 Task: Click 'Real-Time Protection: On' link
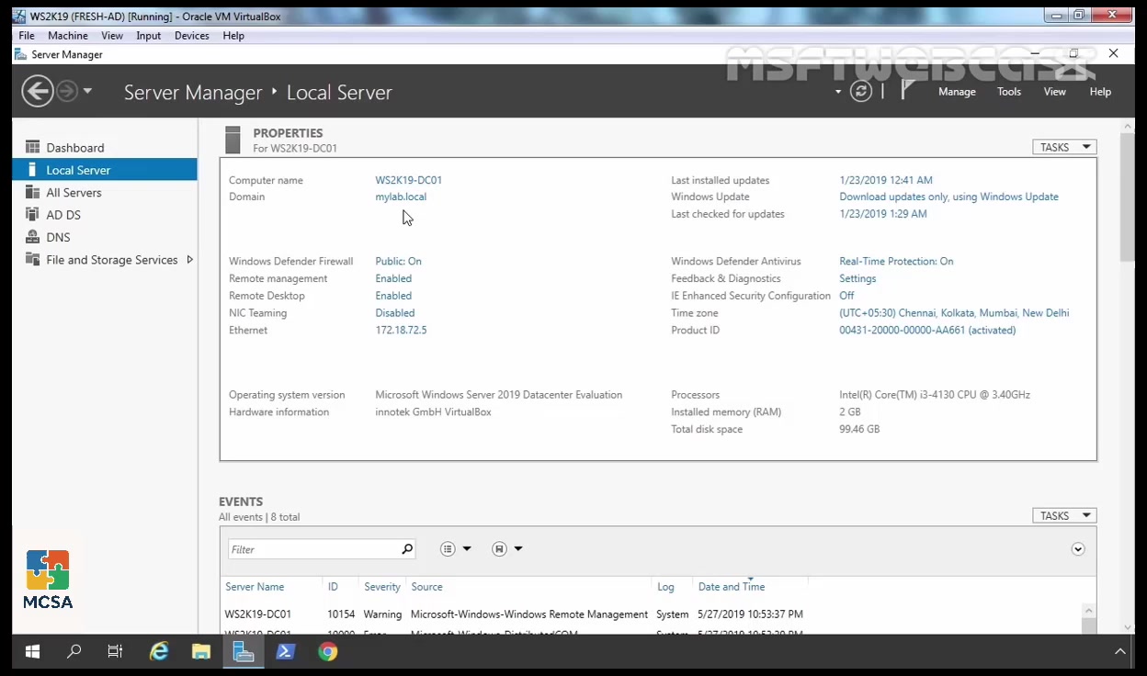pyautogui.click(x=896, y=261)
